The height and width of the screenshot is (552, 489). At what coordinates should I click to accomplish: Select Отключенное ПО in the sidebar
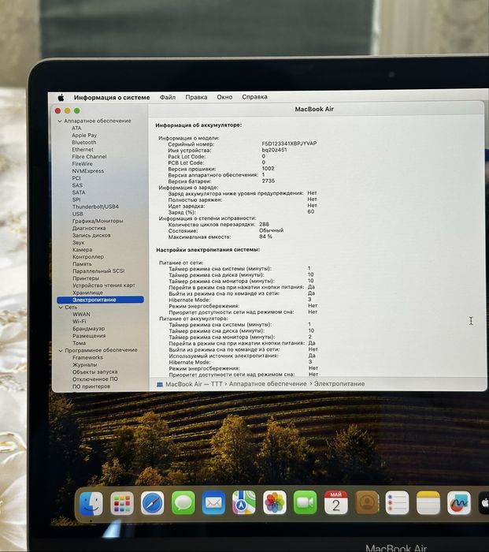95,379
